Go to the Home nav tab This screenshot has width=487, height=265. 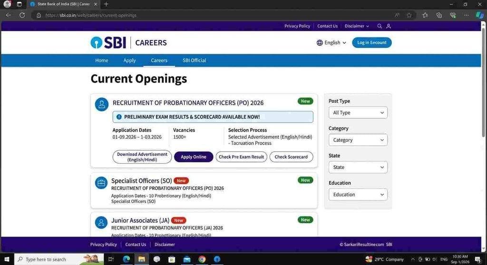[102, 60]
